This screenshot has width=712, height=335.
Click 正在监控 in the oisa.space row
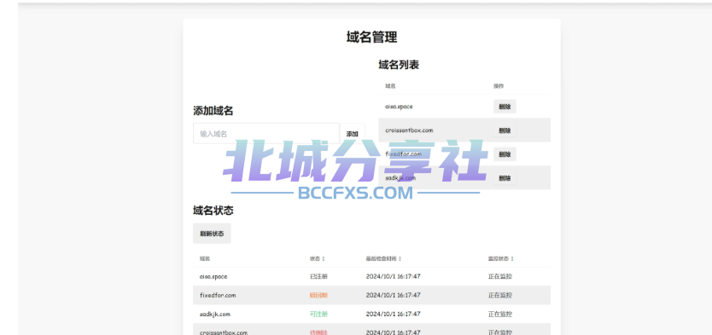(500, 276)
